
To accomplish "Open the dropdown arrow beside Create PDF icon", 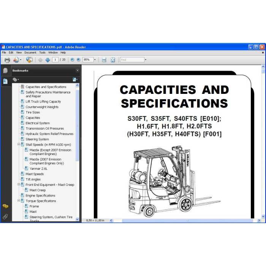I will pos(21,60).
